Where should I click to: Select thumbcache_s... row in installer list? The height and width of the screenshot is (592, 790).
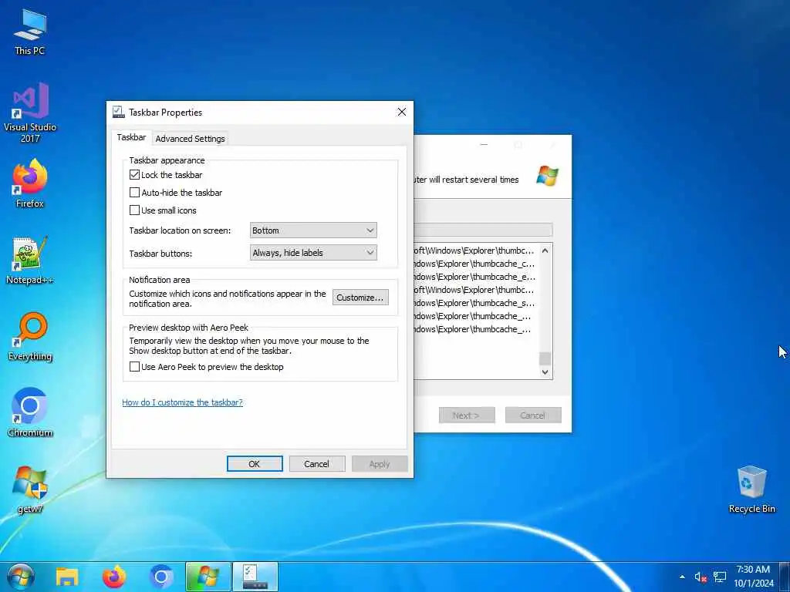(x=474, y=303)
